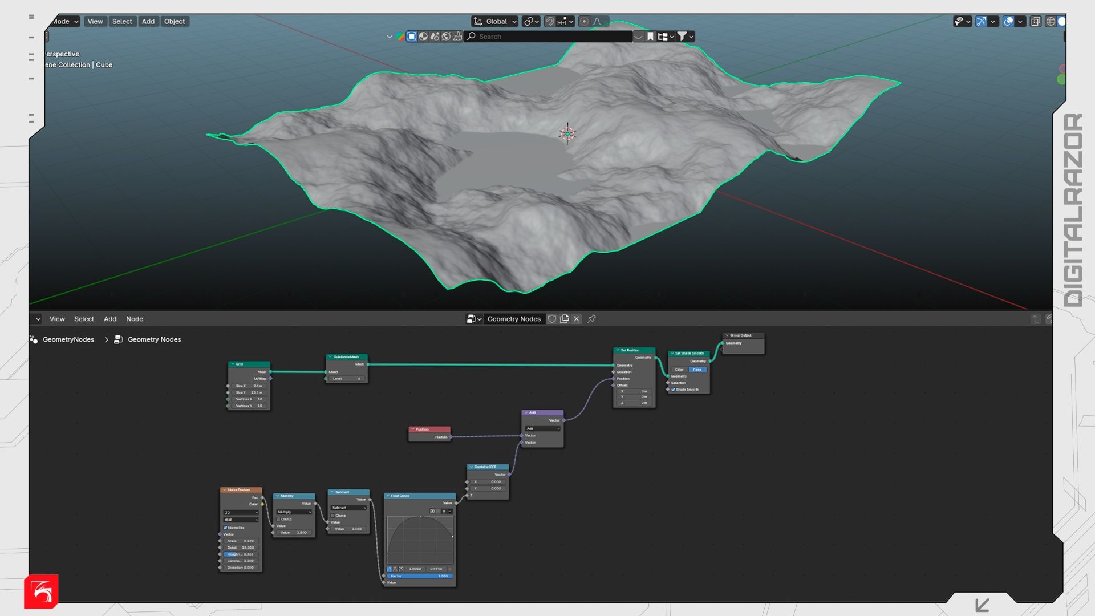The image size is (1095, 616).
Task: Duplicate node group with copy icon
Action: tap(565, 319)
